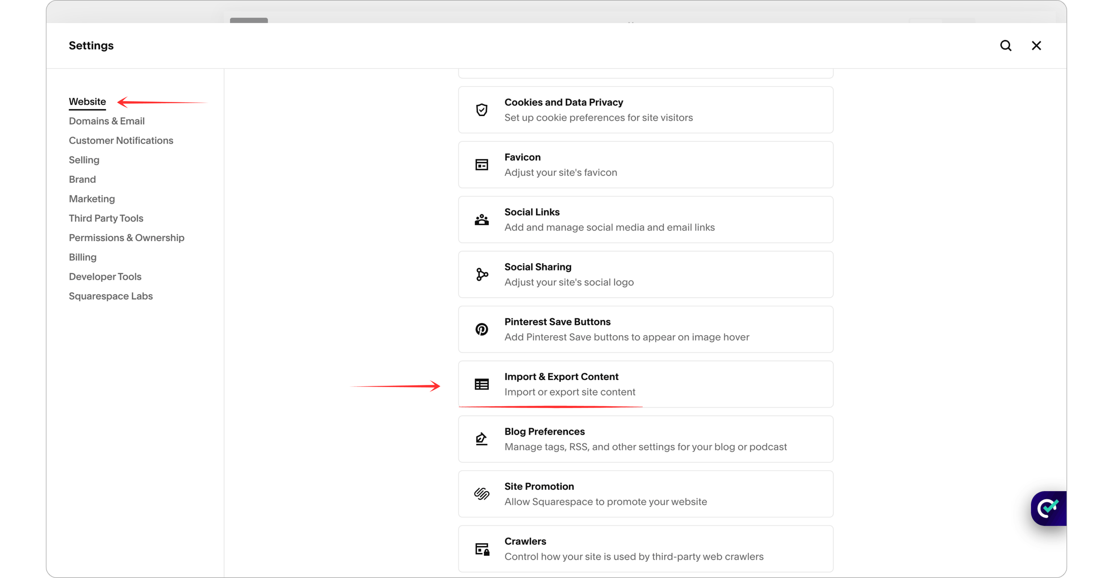
Task: Go to Customer Notifications settings
Action: pyautogui.click(x=121, y=141)
